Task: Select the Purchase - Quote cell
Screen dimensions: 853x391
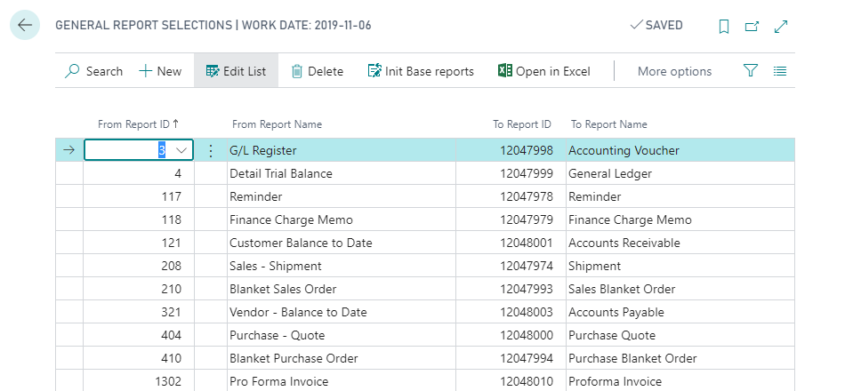Action: click(341, 335)
